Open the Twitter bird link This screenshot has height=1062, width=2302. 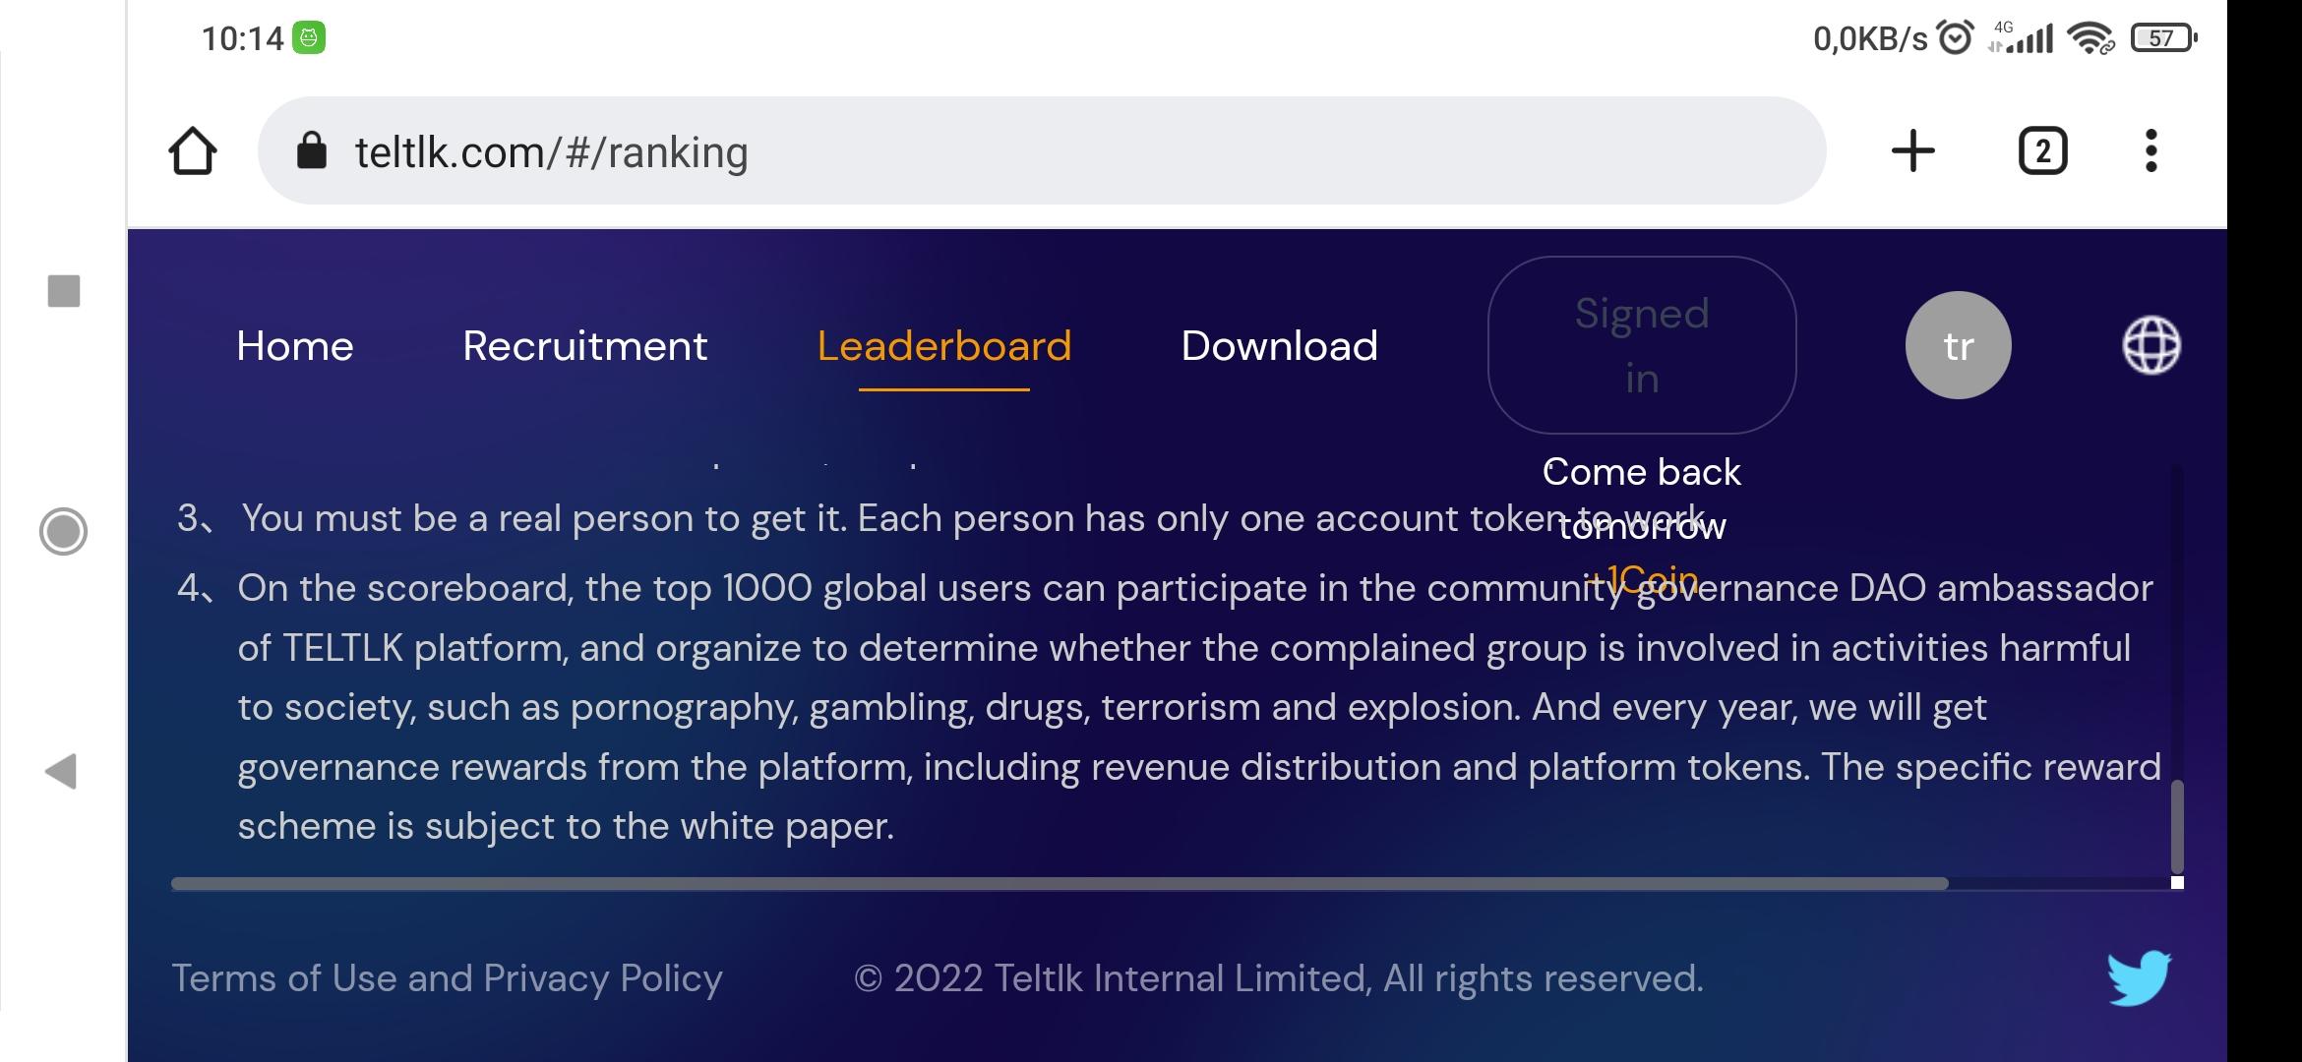(x=2139, y=977)
